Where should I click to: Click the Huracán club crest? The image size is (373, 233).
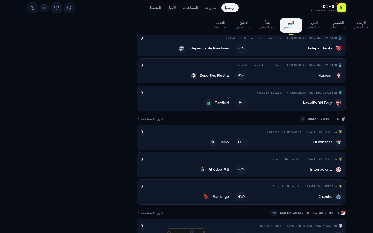[x=339, y=76]
